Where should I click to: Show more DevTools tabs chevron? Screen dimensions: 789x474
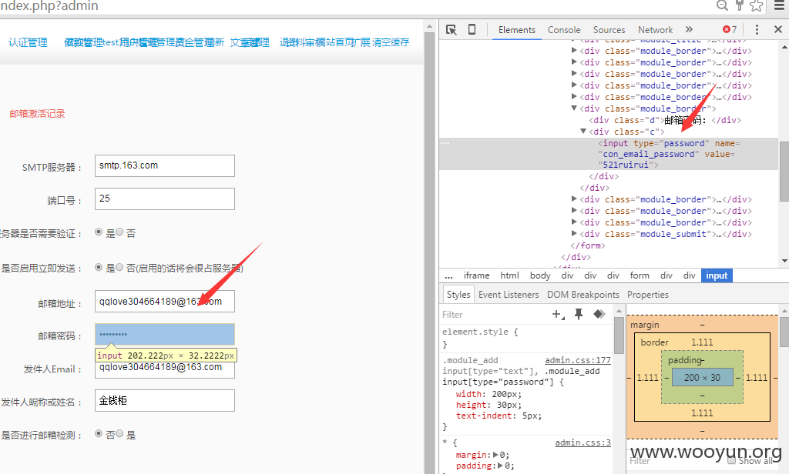pos(689,30)
